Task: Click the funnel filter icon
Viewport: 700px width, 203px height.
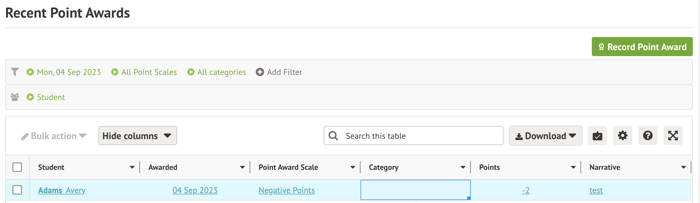Action: click(x=15, y=72)
